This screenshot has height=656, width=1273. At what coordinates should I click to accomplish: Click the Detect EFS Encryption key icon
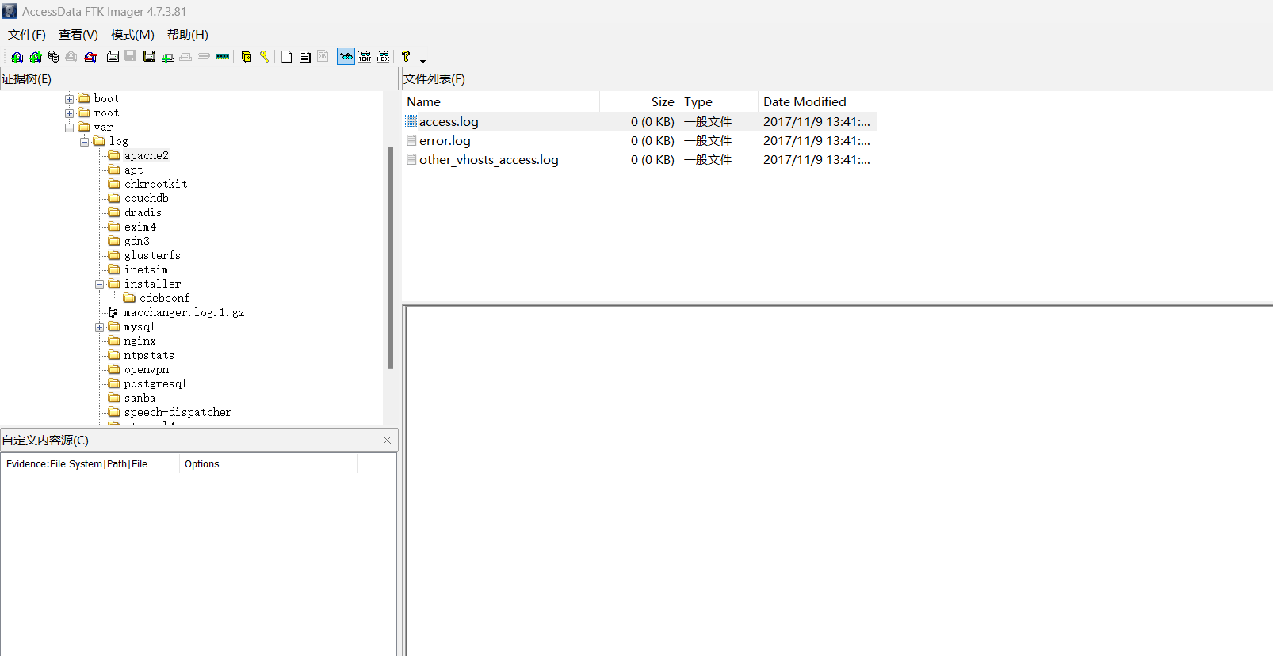click(264, 57)
